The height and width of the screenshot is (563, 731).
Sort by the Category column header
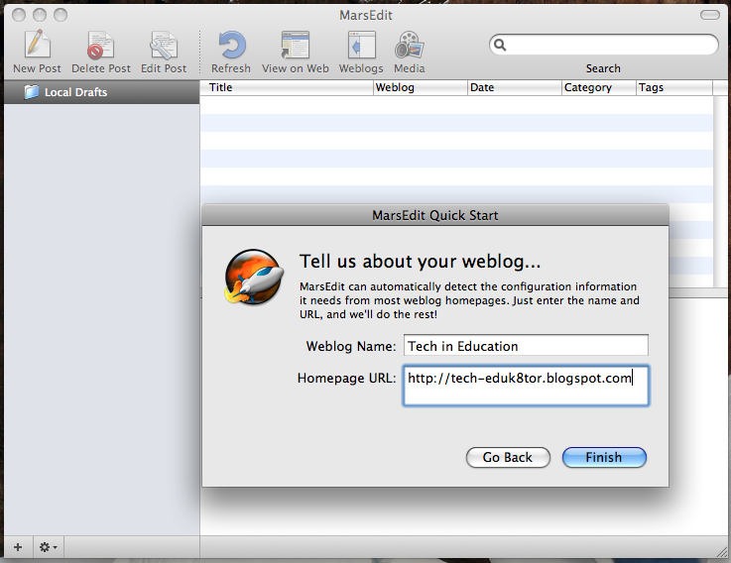coord(599,87)
